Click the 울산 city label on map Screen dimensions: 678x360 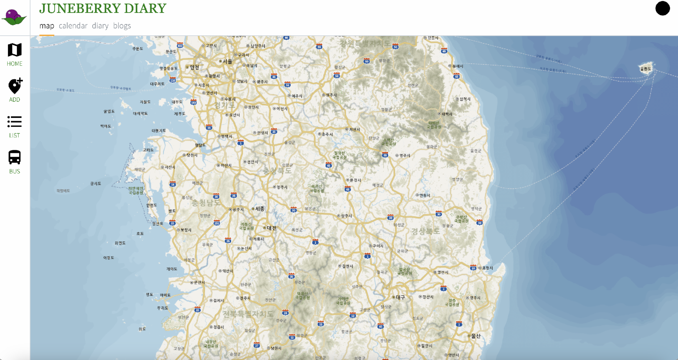click(475, 336)
